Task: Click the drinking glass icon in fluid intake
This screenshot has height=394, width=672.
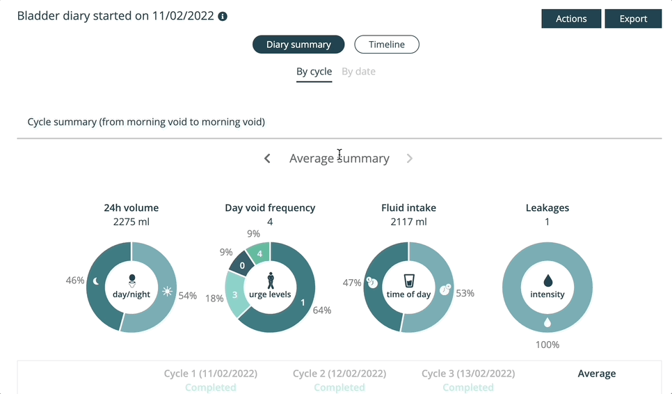Action: 409,281
